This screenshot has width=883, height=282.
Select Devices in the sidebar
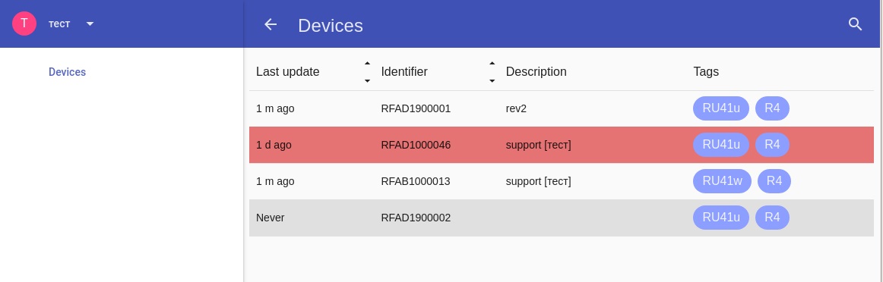[x=67, y=72]
